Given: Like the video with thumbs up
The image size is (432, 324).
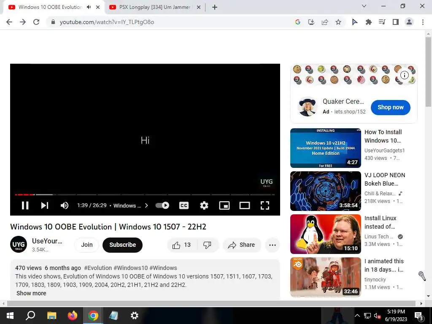Looking at the screenshot, I should click(182, 245).
